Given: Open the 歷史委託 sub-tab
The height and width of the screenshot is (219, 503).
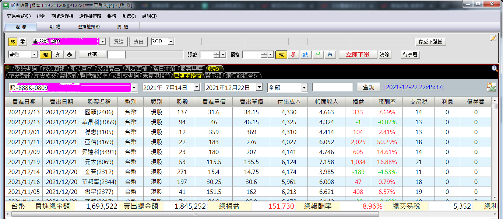Looking at the screenshot, I should tap(20, 76).
